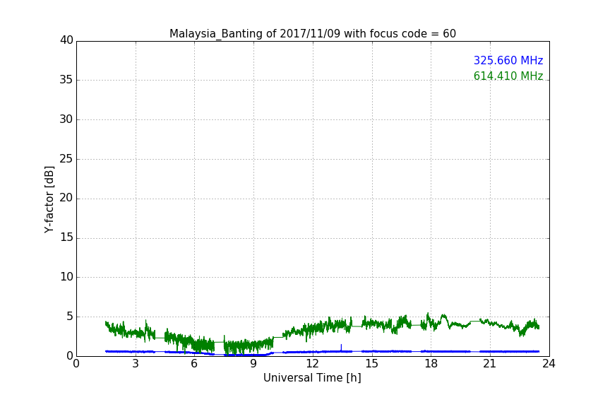
Task: Click the y-axis tick label '40'
Action: point(66,40)
